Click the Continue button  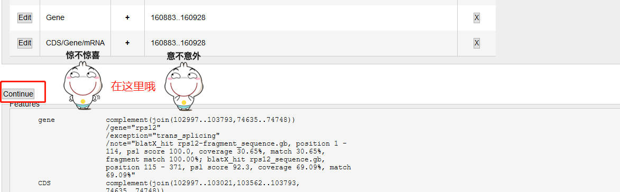pos(18,94)
